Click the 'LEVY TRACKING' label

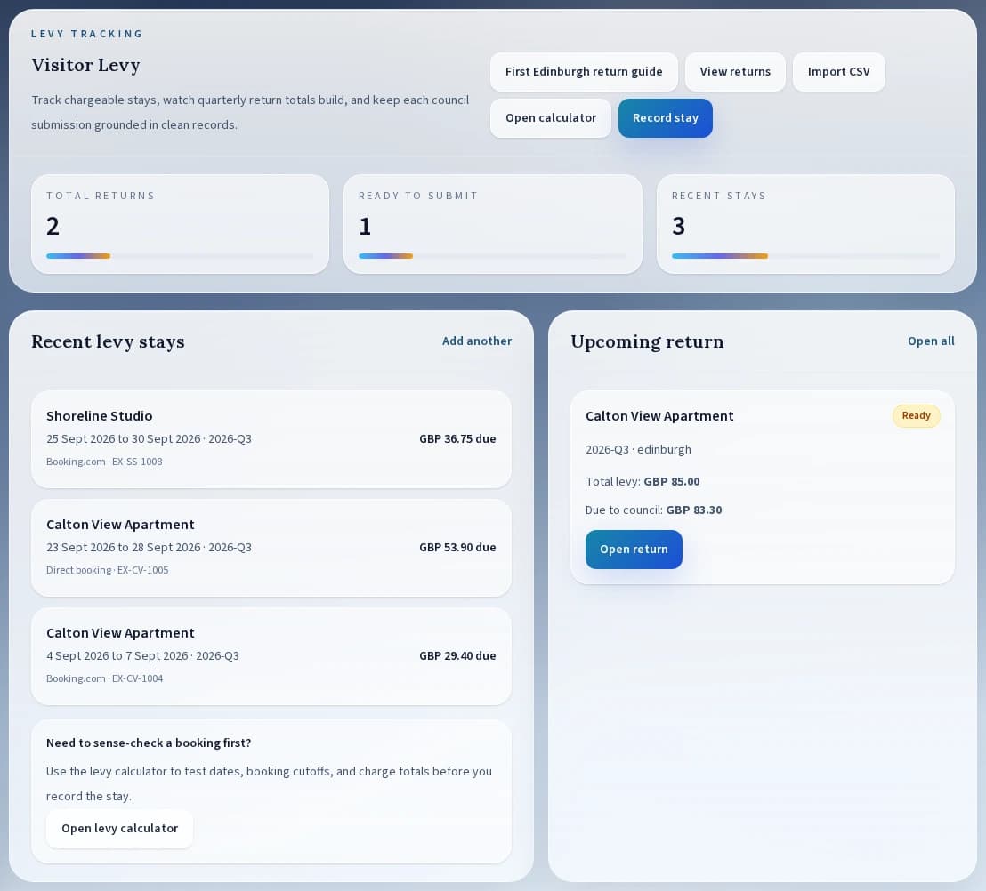click(x=87, y=34)
